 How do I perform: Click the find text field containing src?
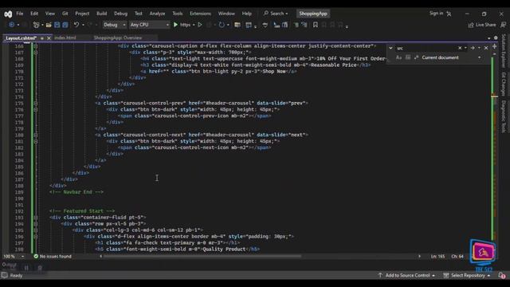[426, 48]
